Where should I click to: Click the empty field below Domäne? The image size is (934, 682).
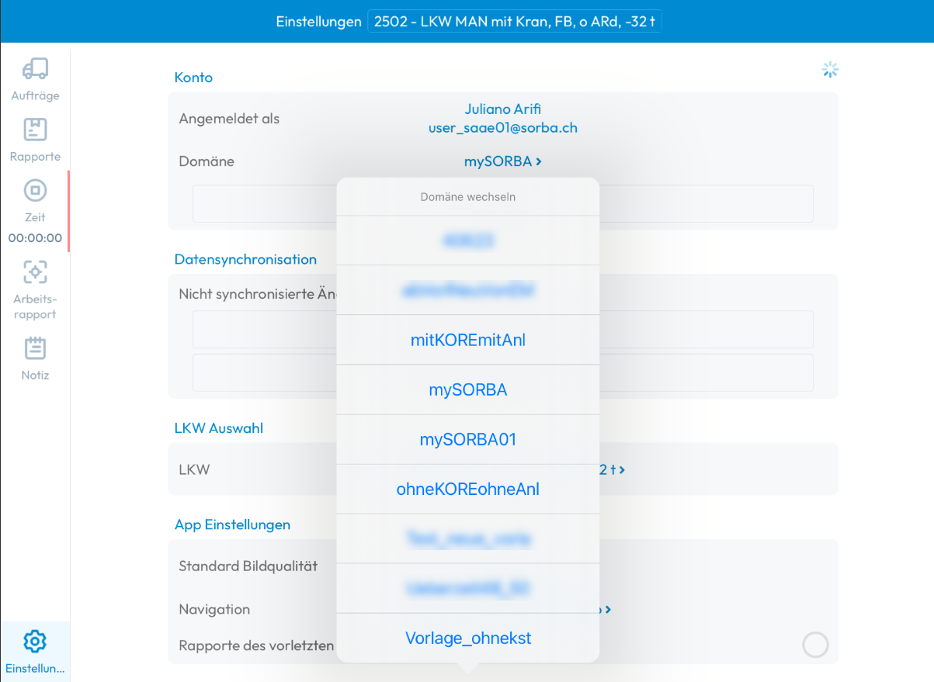point(503,204)
